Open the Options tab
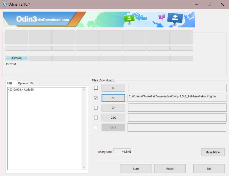This screenshot has height=176, width=229. (23, 83)
